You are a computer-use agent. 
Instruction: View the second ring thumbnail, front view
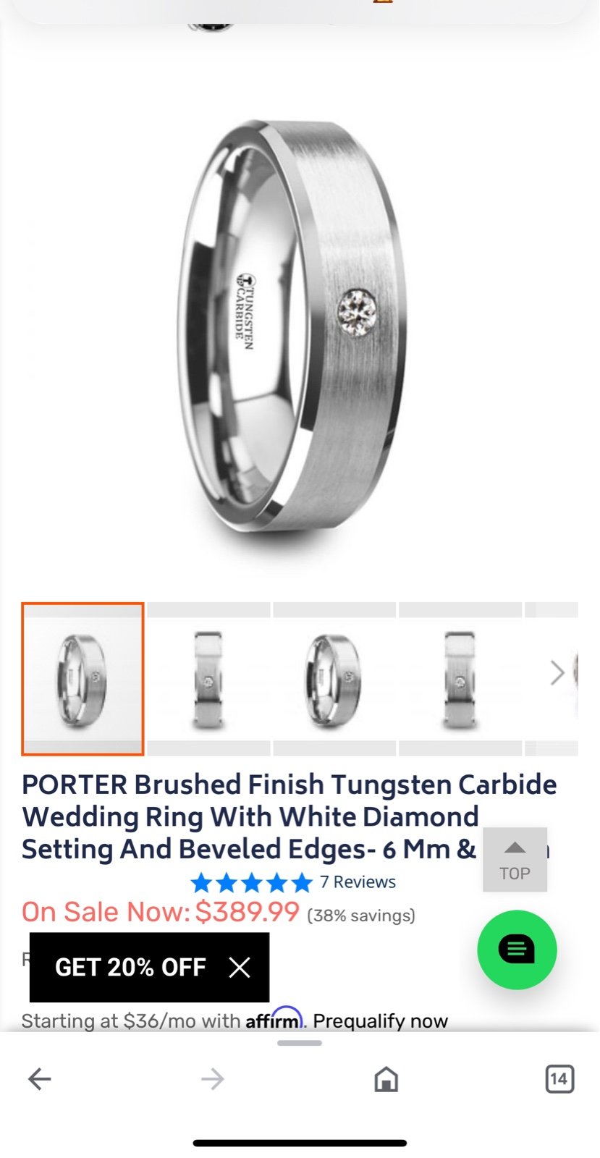208,679
